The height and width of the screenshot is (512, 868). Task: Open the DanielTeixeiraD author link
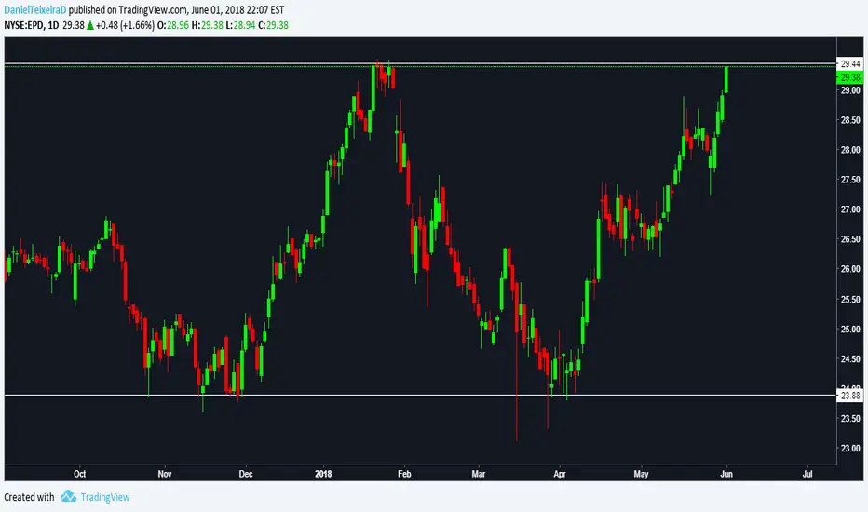point(34,10)
